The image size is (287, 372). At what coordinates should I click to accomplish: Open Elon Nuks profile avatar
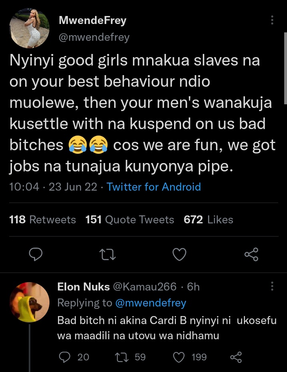pyautogui.click(x=29, y=302)
